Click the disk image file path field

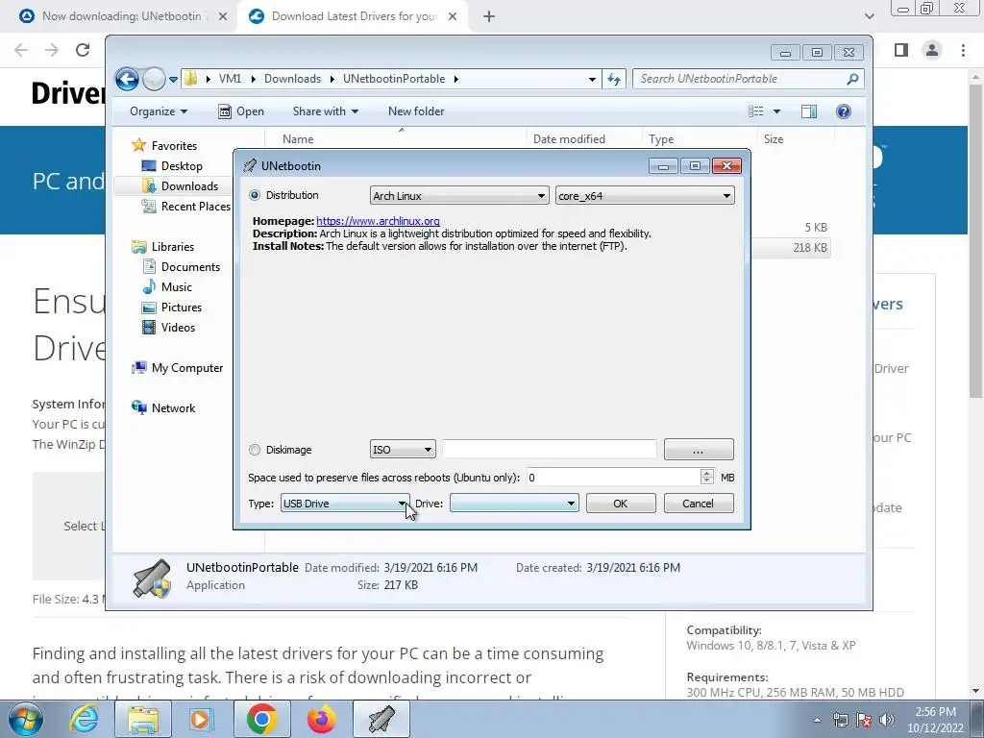(x=549, y=450)
